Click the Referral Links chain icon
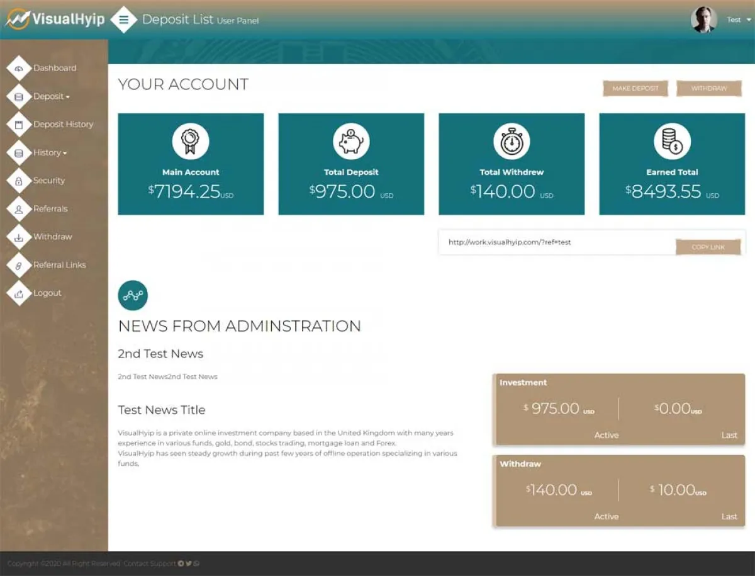This screenshot has height=576, width=755. [x=19, y=266]
